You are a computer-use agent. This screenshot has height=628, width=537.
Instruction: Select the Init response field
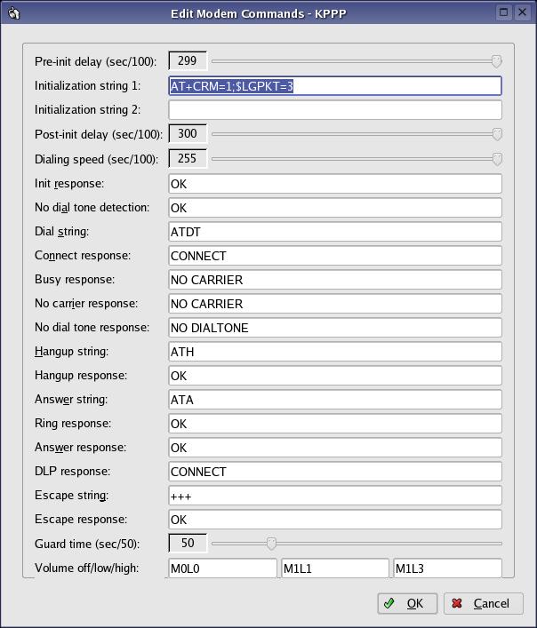coord(335,184)
